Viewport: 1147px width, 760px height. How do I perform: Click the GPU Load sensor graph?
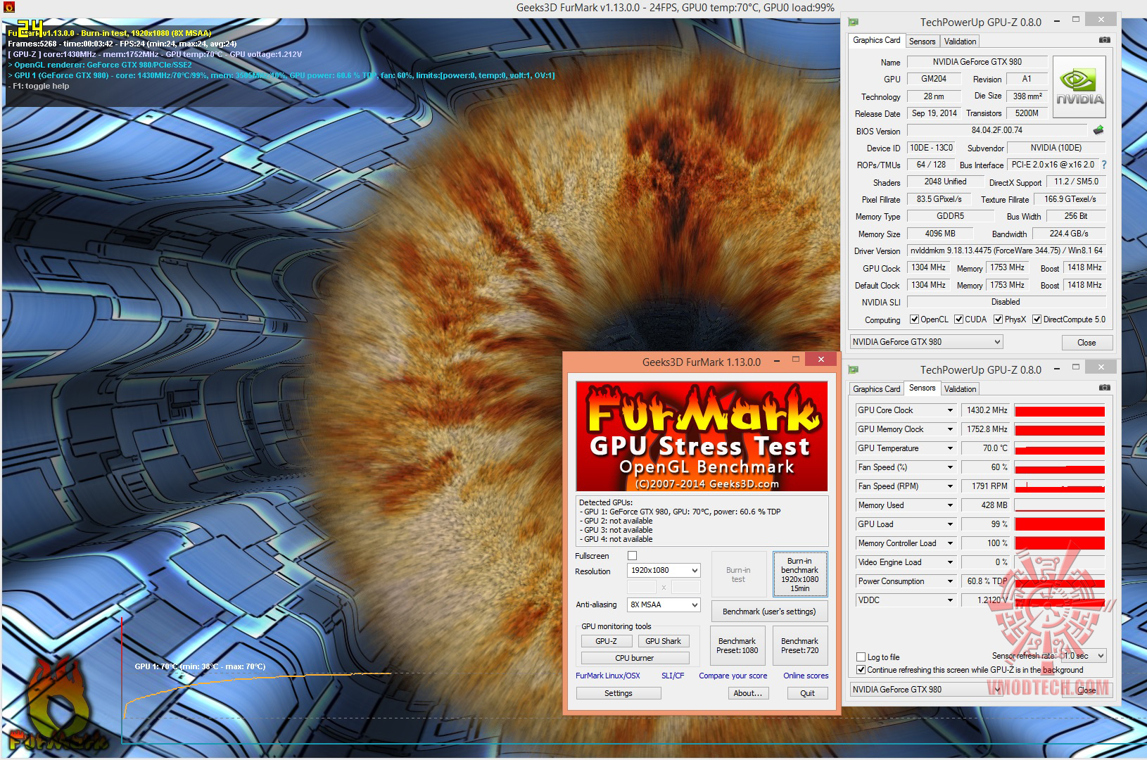point(1060,524)
